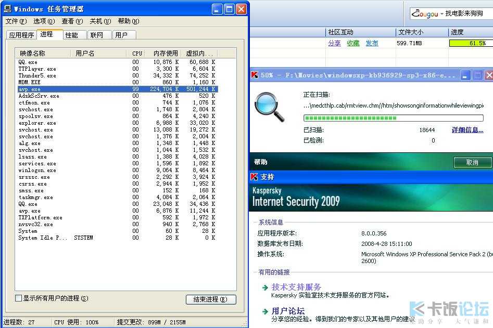The height and width of the screenshot is (328, 493).
Task: Click the Task Manager title bar icon
Action: [x=7, y=9]
